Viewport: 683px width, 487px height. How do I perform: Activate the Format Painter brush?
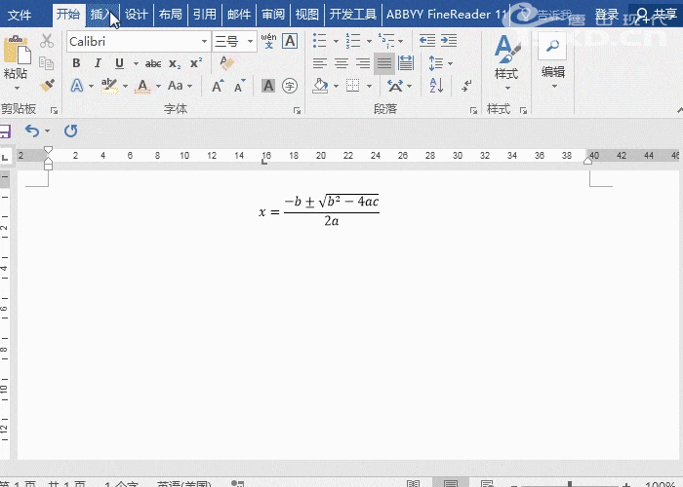point(47,86)
